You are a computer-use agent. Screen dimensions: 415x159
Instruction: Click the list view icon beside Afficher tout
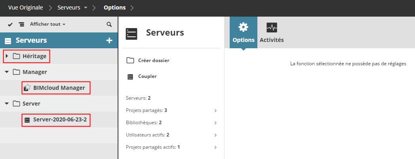pyautogui.click(x=21, y=24)
